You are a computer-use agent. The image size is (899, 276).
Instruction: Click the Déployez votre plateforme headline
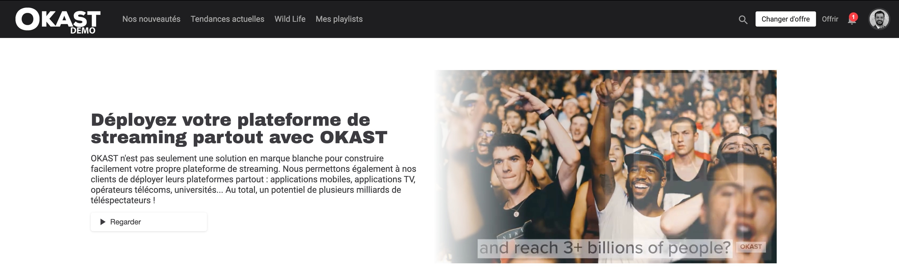pos(239,129)
